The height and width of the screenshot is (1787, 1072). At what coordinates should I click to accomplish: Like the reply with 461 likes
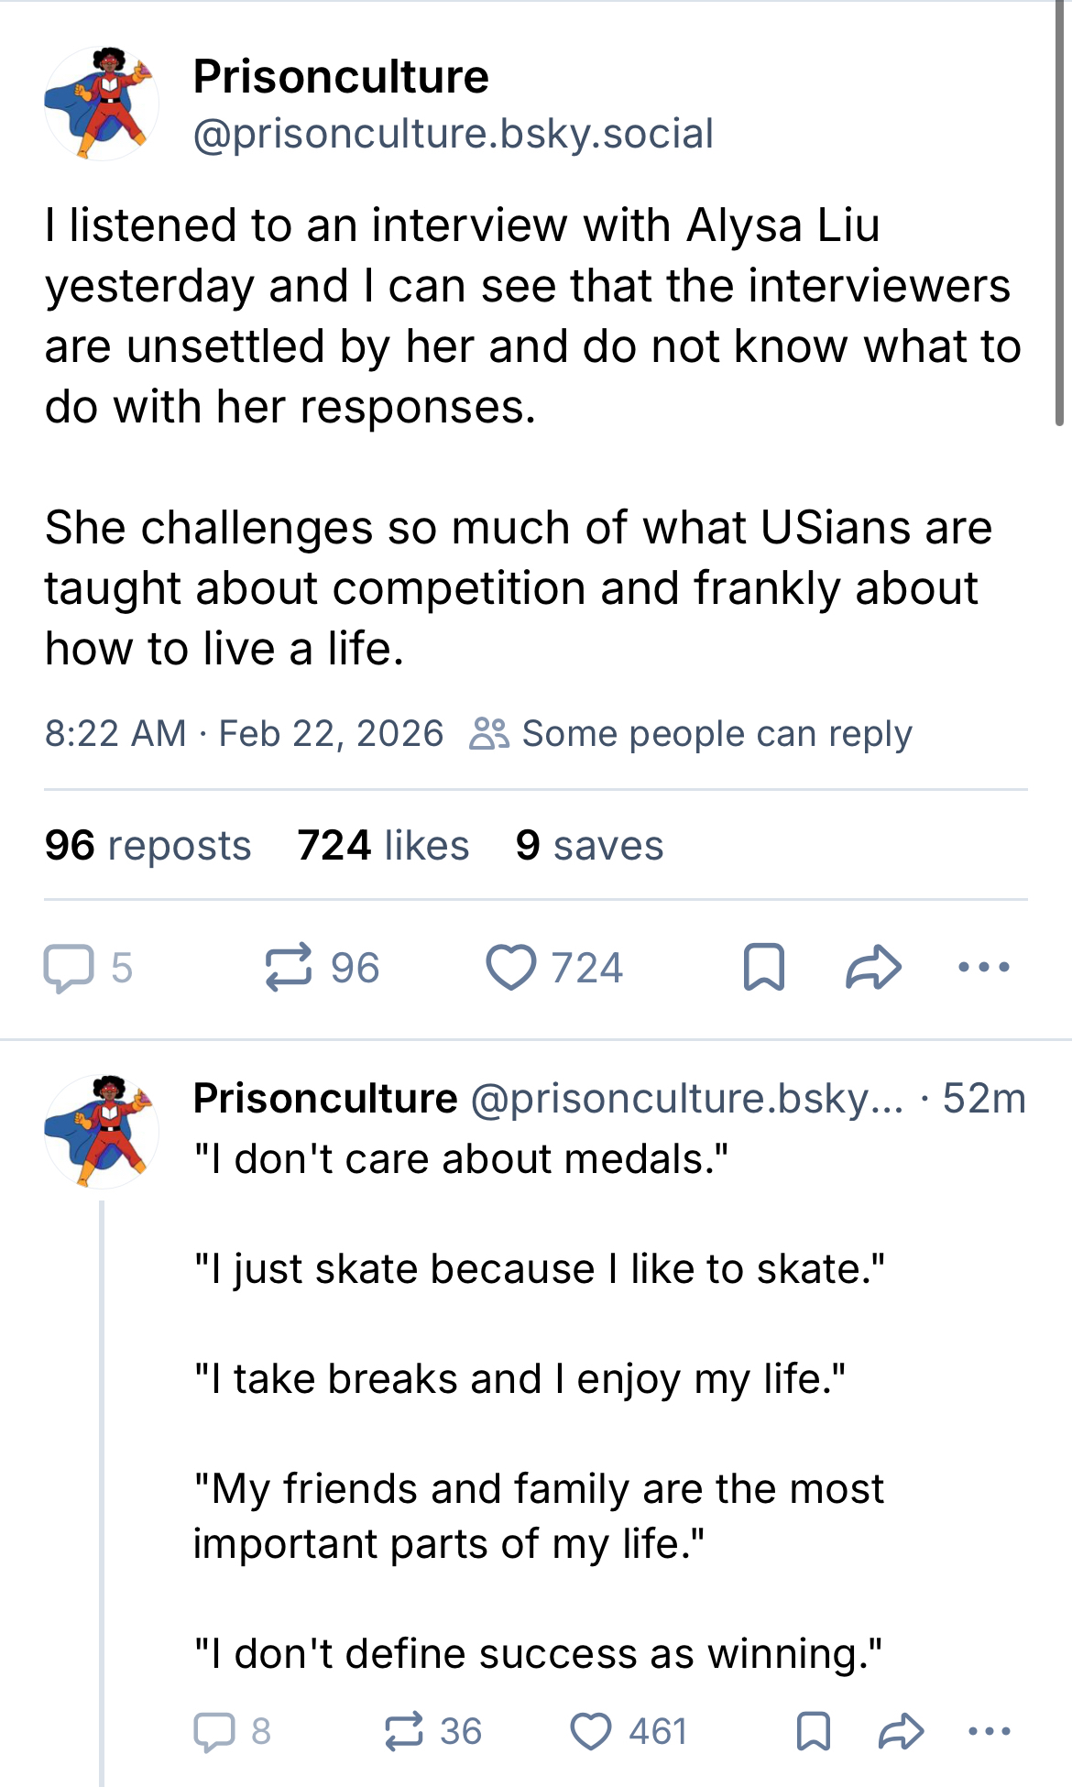591,1731
